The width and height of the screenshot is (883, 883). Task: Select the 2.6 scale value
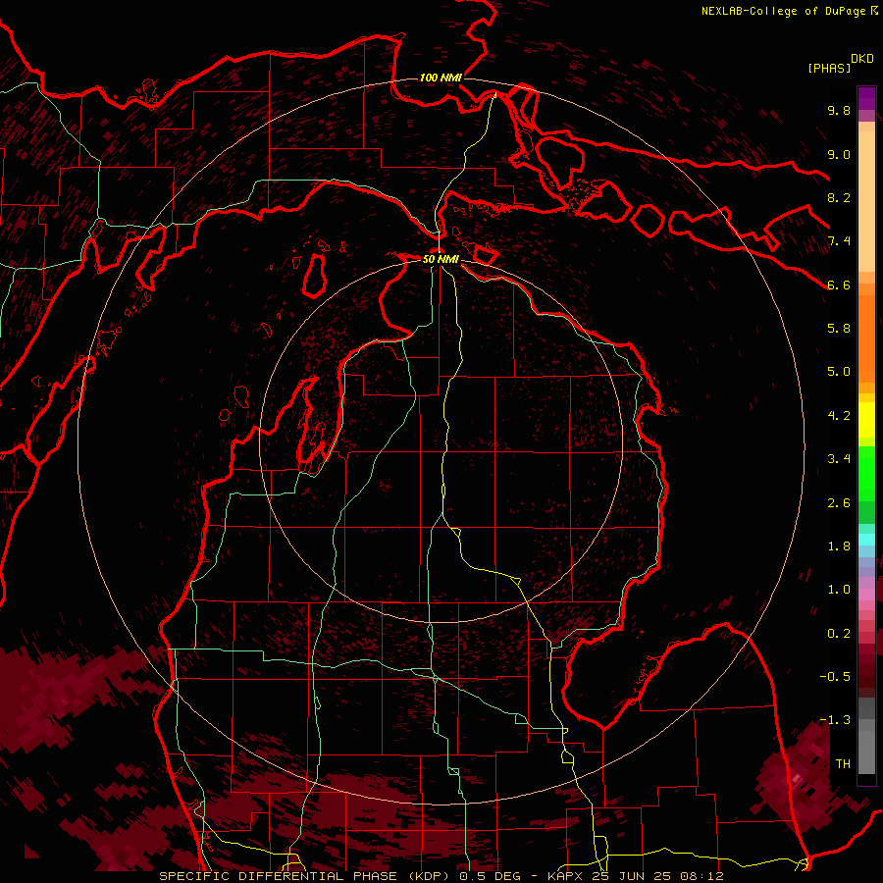point(839,503)
